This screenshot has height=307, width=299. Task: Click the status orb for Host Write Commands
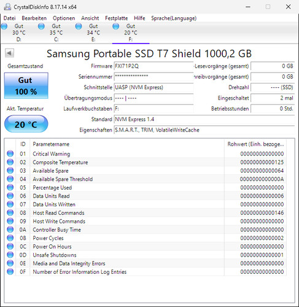click(x=10, y=221)
